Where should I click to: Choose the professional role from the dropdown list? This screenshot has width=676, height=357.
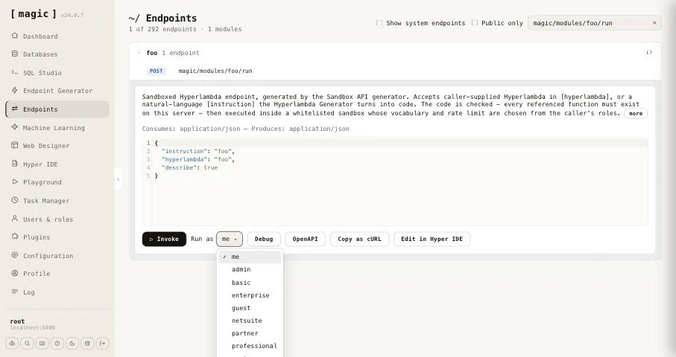(x=250, y=346)
